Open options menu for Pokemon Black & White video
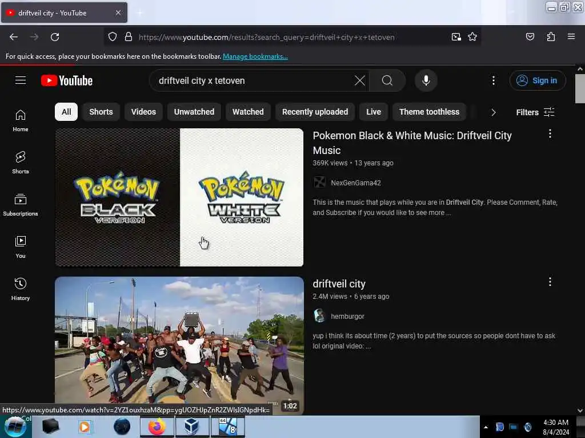The height and width of the screenshot is (438, 585). [550, 134]
